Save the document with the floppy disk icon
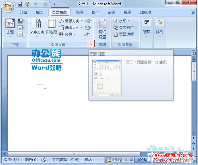Screen dimensions: 198x165 [20, 4]
